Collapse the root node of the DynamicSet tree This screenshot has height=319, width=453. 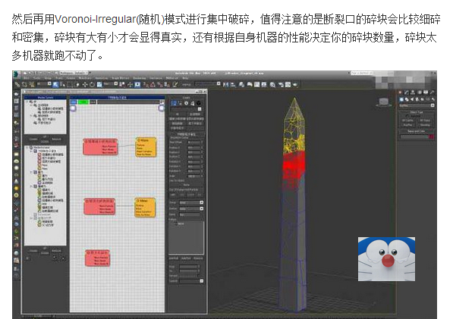27,148
